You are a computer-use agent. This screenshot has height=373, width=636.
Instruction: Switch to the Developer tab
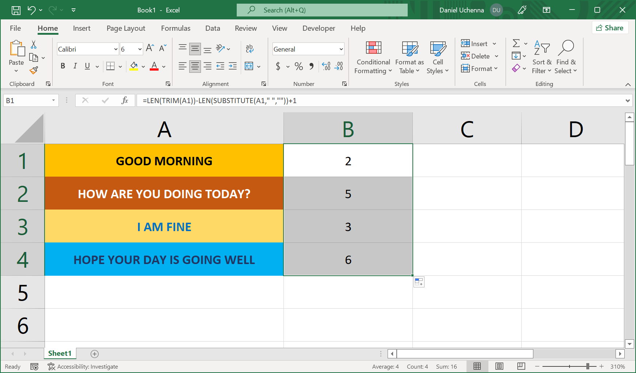point(319,28)
